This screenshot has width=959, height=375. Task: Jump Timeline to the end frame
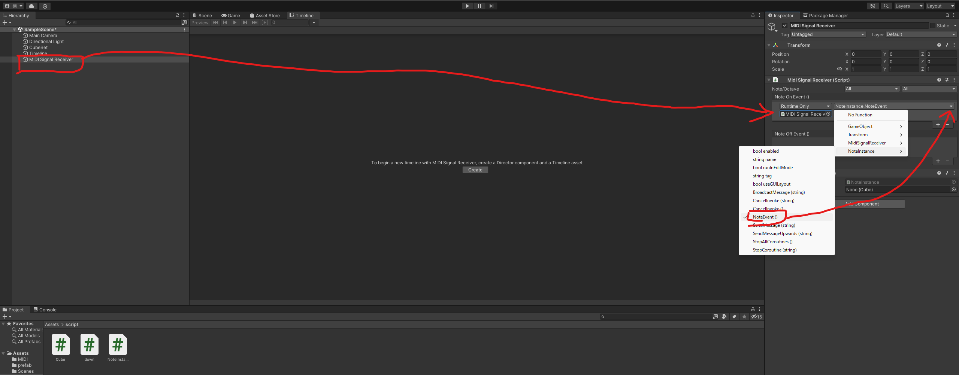click(255, 22)
